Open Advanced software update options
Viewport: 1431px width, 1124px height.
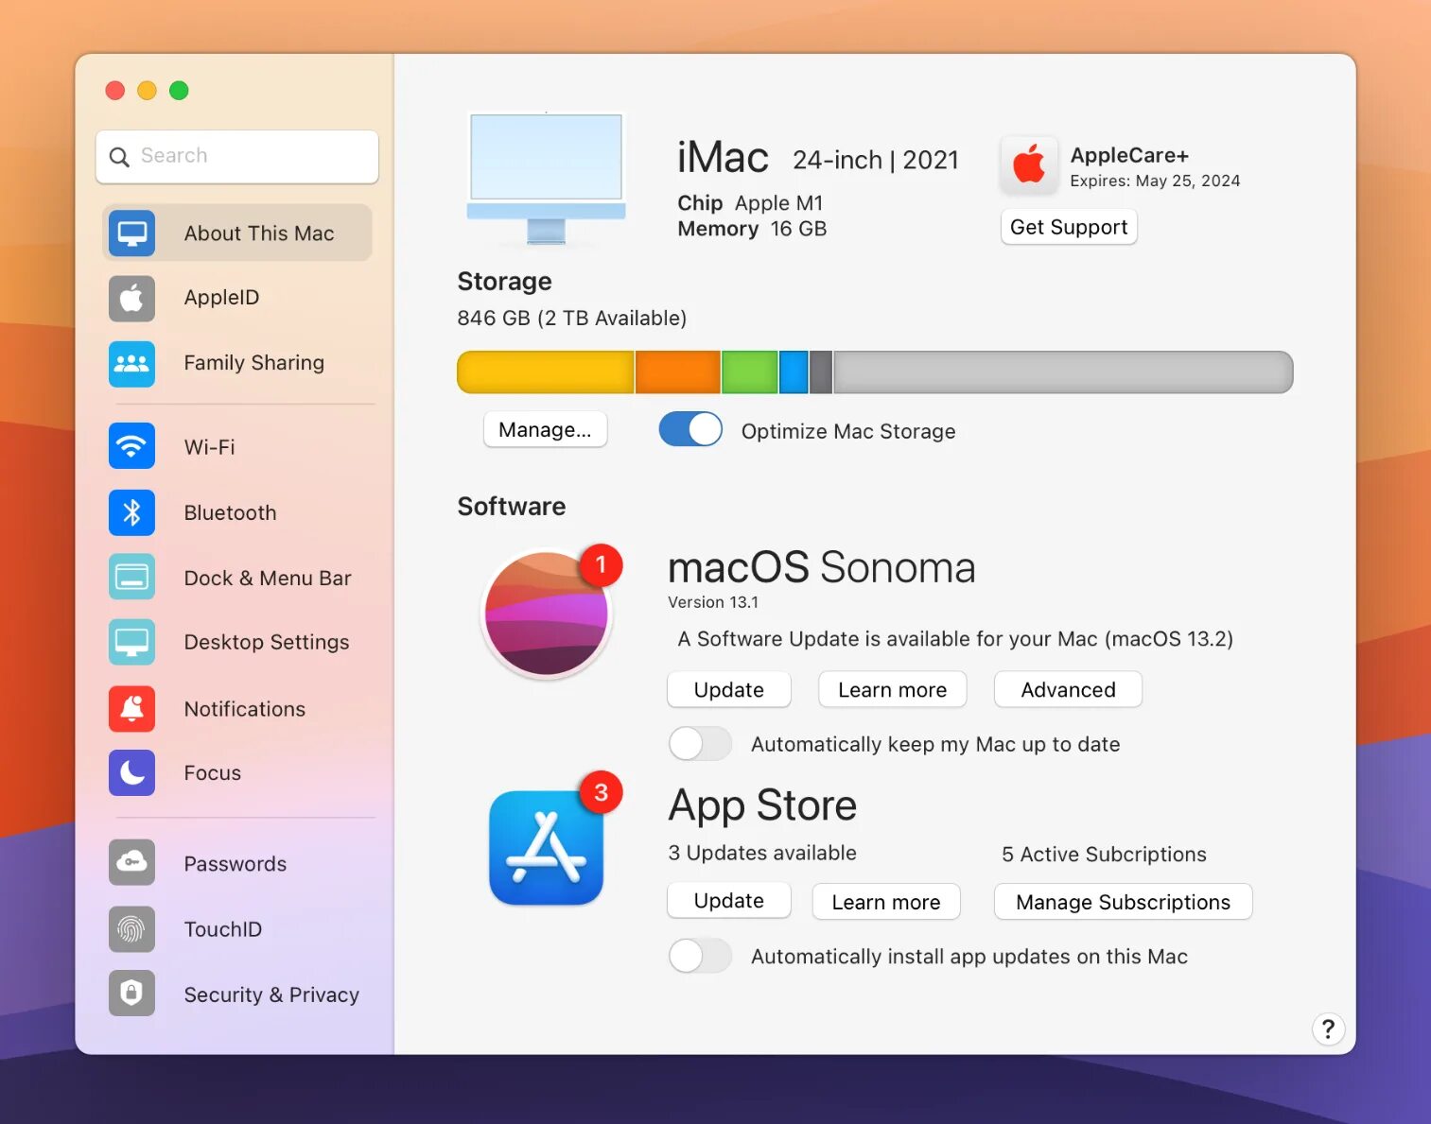pos(1068,690)
